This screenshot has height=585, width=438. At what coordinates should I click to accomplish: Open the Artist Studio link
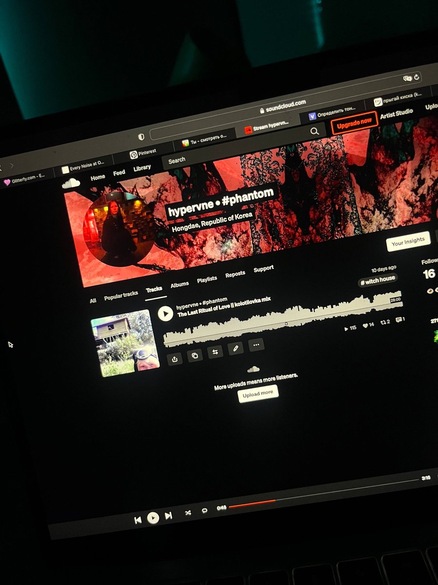(397, 114)
